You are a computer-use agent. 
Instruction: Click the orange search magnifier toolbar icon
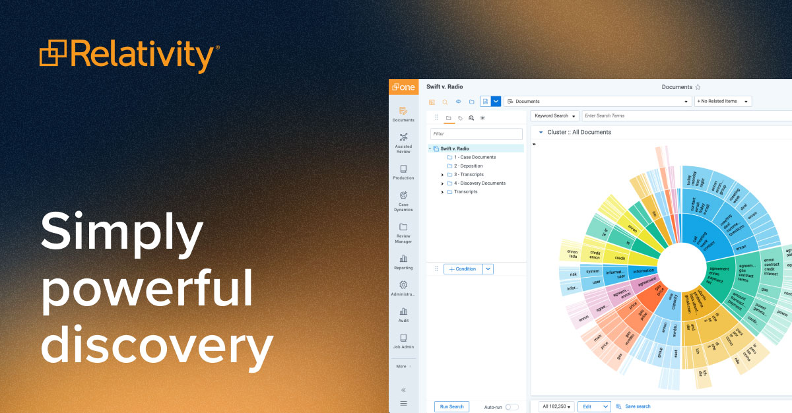[x=445, y=102]
